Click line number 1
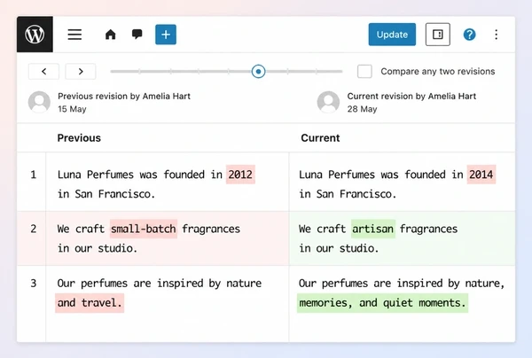Viewport: 532px width, 358px height. pos(34,175)
